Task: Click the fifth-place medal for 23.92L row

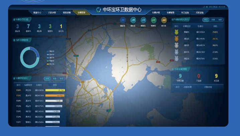Action: [176, 59]
